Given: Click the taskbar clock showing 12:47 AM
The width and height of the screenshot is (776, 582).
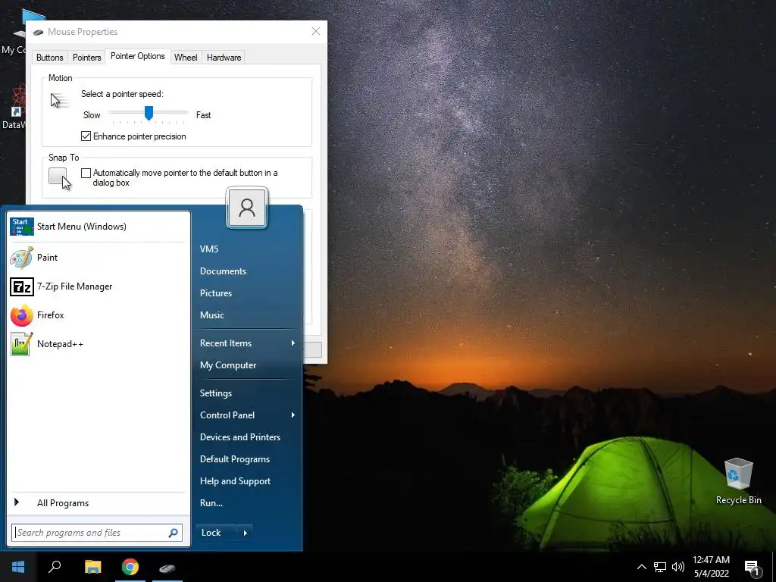Looking at the screenshot, I should [x=711, y=567].
